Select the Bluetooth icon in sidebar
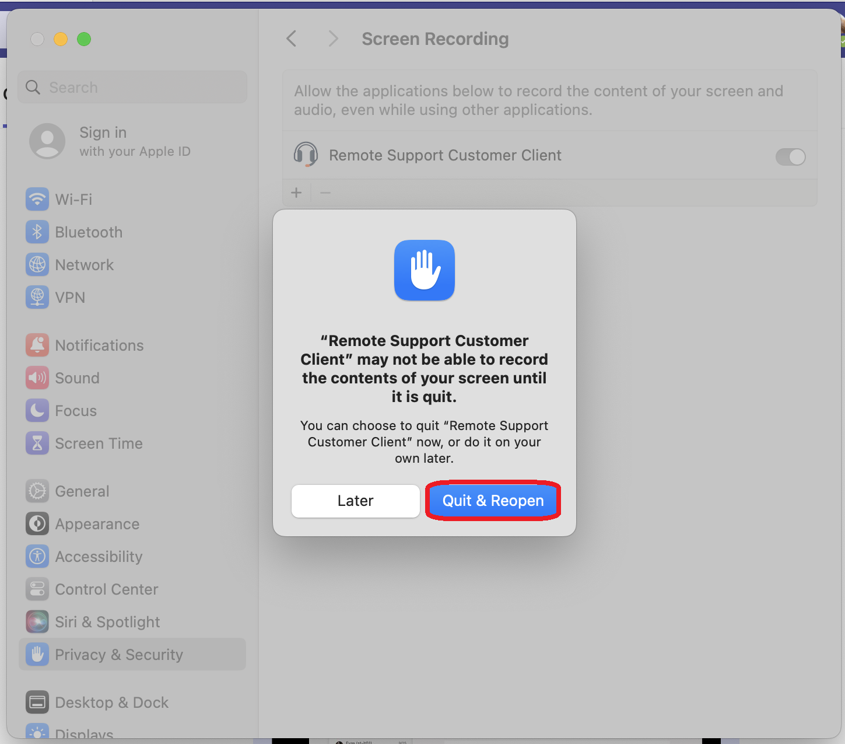The height and width of the screenshot is (744, 845). [37, 232]
